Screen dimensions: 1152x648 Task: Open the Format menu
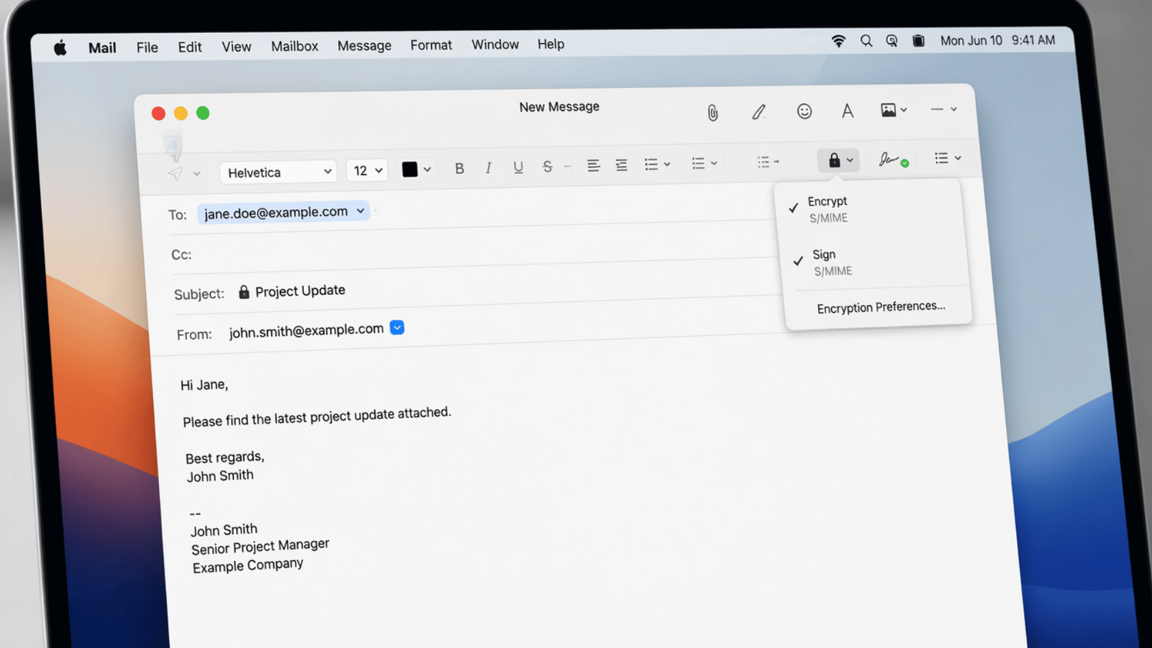coord(431,45)
